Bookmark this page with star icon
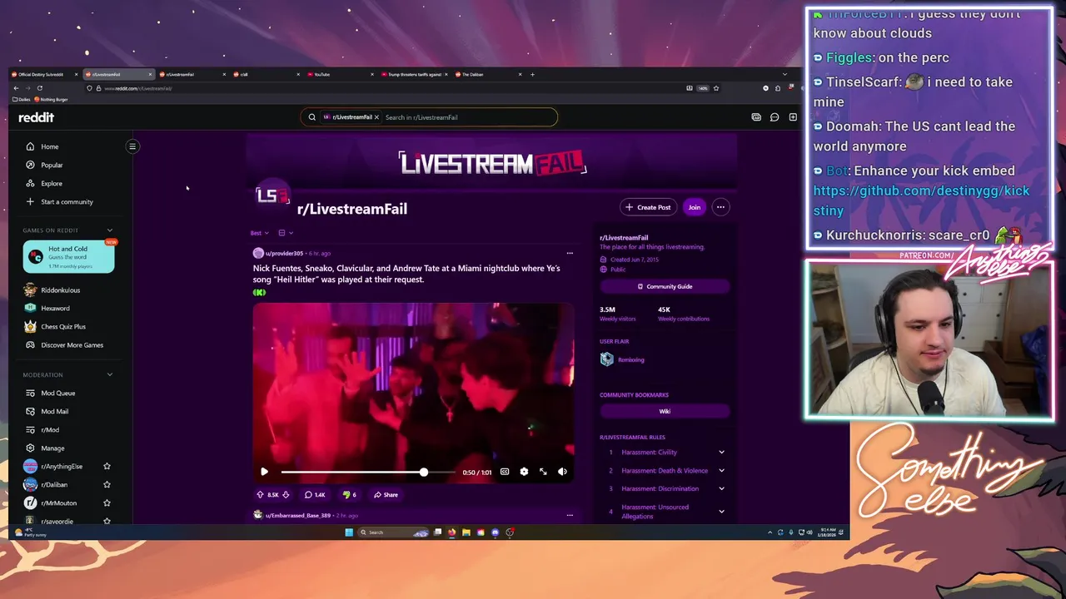The width and height of the screenshot is (1066, 599). pyautogui.click(x=716, y=88)
